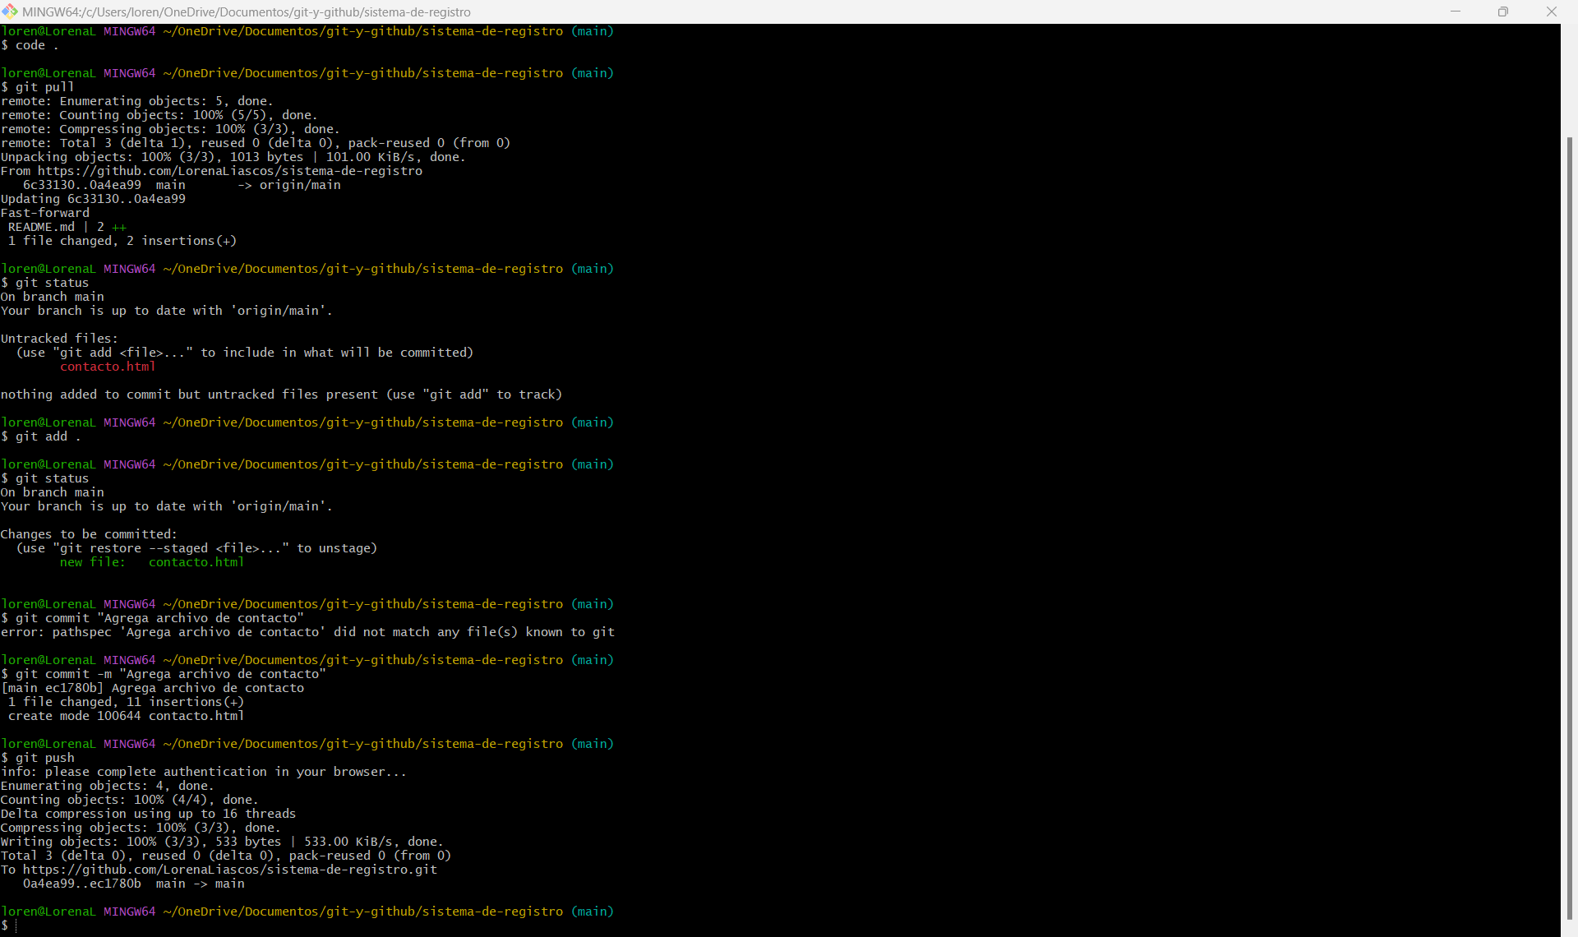Click '$ git commit "Agrega archivo de contacto"' command
The width and height of the screenshot is (1578, 937).
[x=152, y=618]
